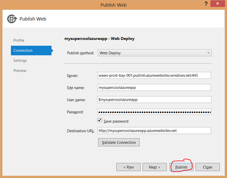The image size is (227, 178).
Task: Click the Password field
Action: [x=154, y=112]
